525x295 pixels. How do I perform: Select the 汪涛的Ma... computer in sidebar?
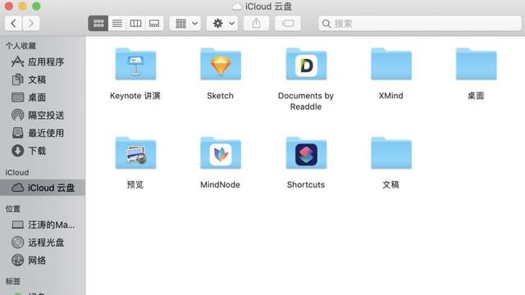tap(43, 225)
